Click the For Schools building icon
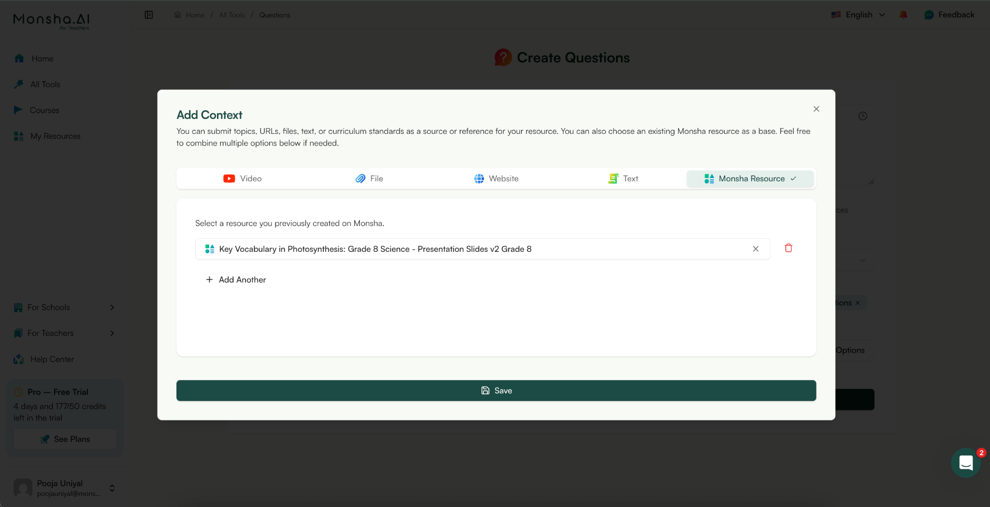 click(18, 307)
